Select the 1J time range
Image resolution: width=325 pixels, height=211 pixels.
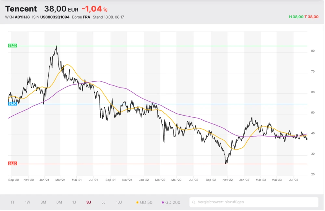tap(74, 202)
